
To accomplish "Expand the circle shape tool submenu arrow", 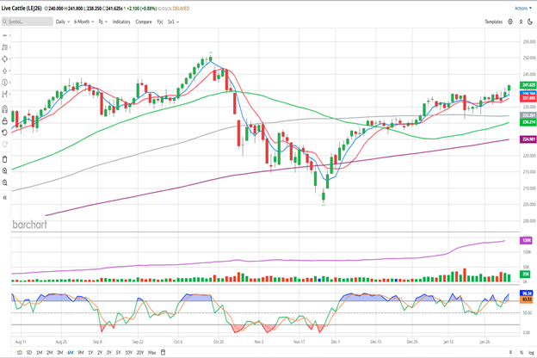I will click(x=9, y=59).
